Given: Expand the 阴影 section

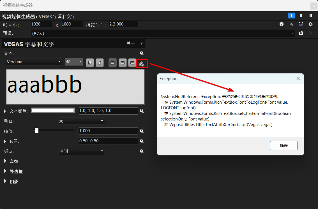Looking at the screenshot, I should click(5, 181).
